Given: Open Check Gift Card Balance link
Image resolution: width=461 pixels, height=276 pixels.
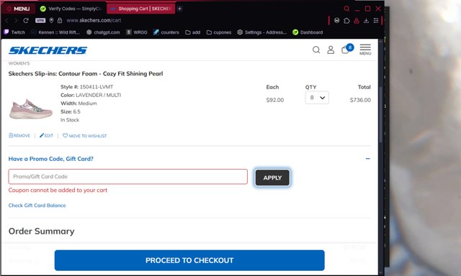Looking at the screenshot, I should [x=37, y=206].
